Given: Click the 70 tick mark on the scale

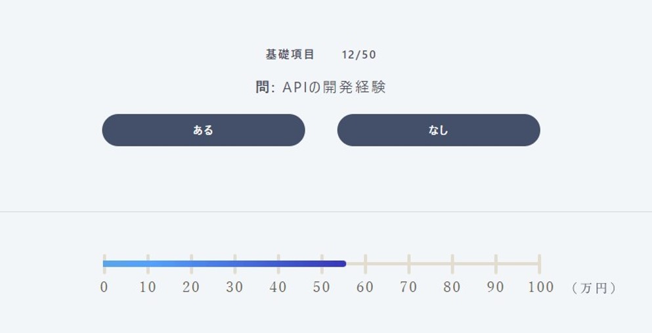Looking at the screenshot, I should point(409,264).
